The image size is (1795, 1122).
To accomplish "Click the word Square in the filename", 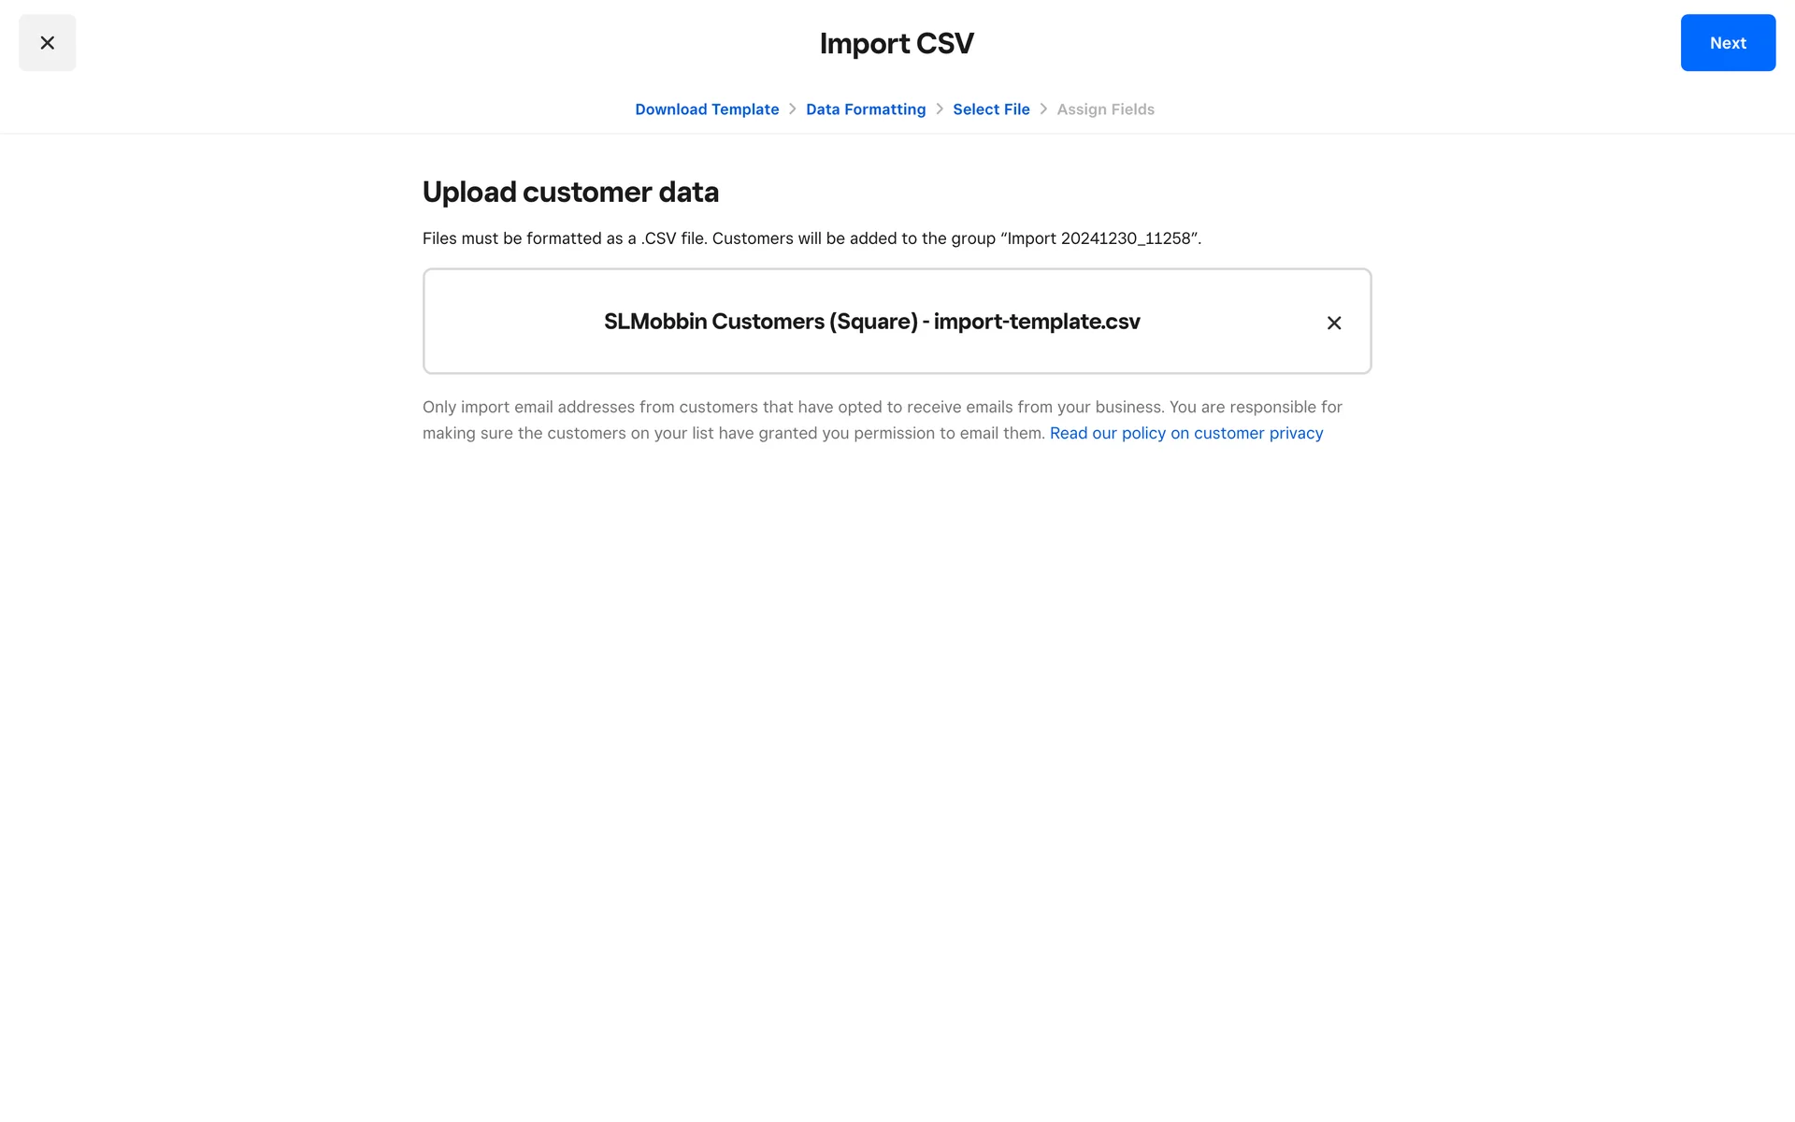I will (873, 322).
